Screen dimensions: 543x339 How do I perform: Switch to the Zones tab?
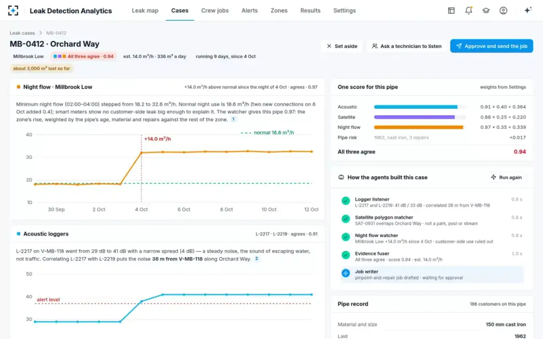pos(279,10)
